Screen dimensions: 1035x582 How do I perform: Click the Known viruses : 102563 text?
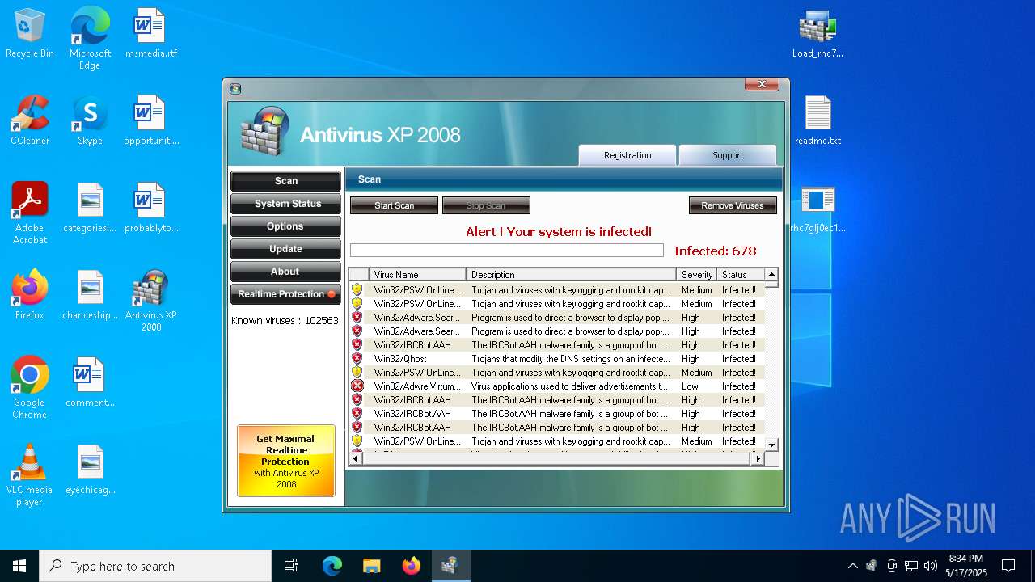pyautogui.click(x=285, y=320)
